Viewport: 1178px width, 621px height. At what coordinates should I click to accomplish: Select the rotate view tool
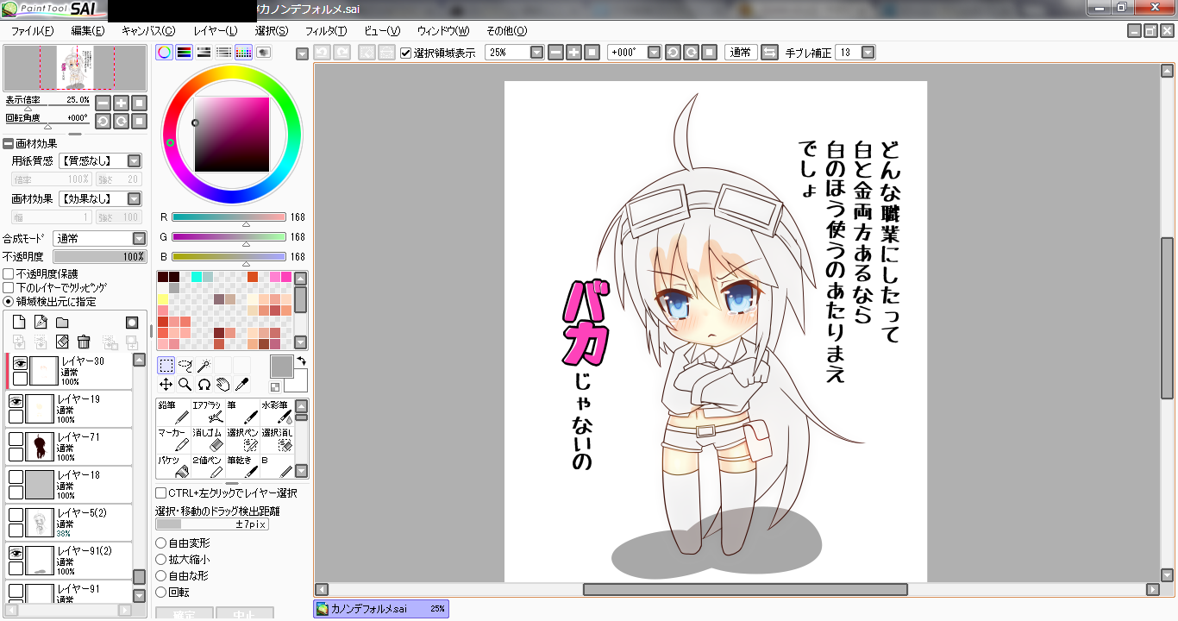204,385
